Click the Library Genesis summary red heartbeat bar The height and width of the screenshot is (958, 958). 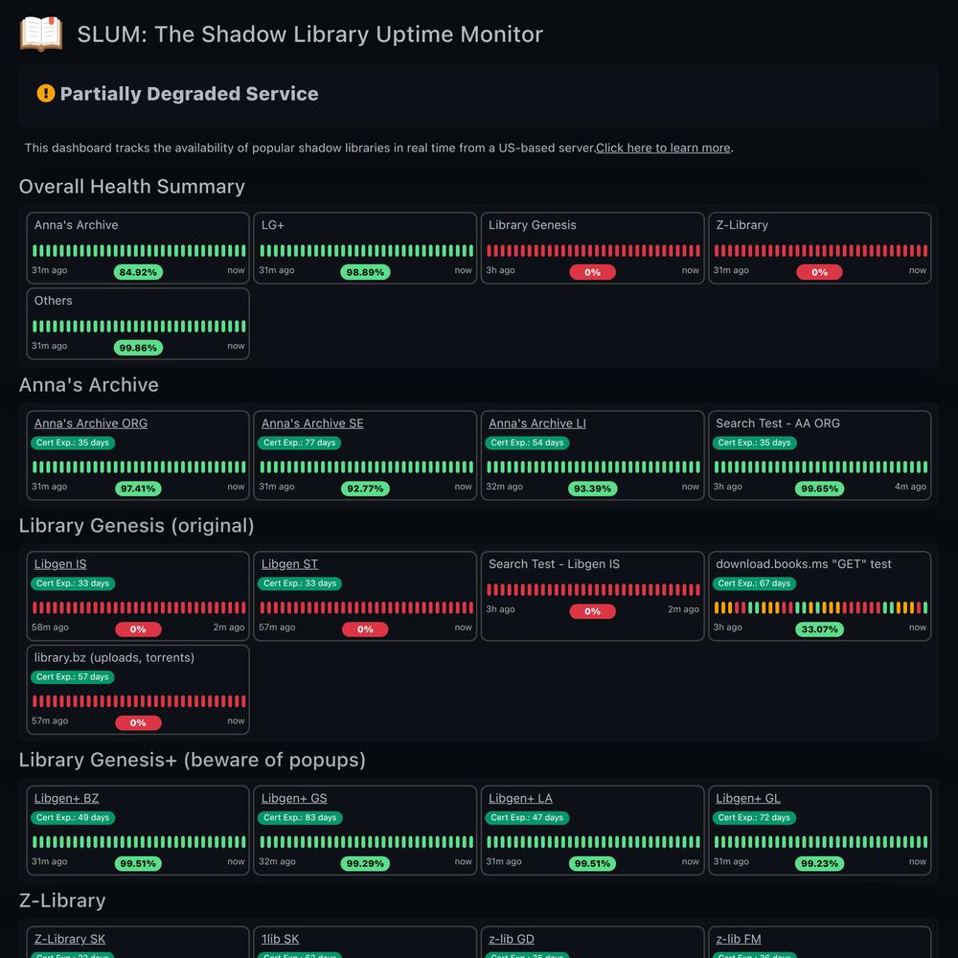(x=593, y=250)
